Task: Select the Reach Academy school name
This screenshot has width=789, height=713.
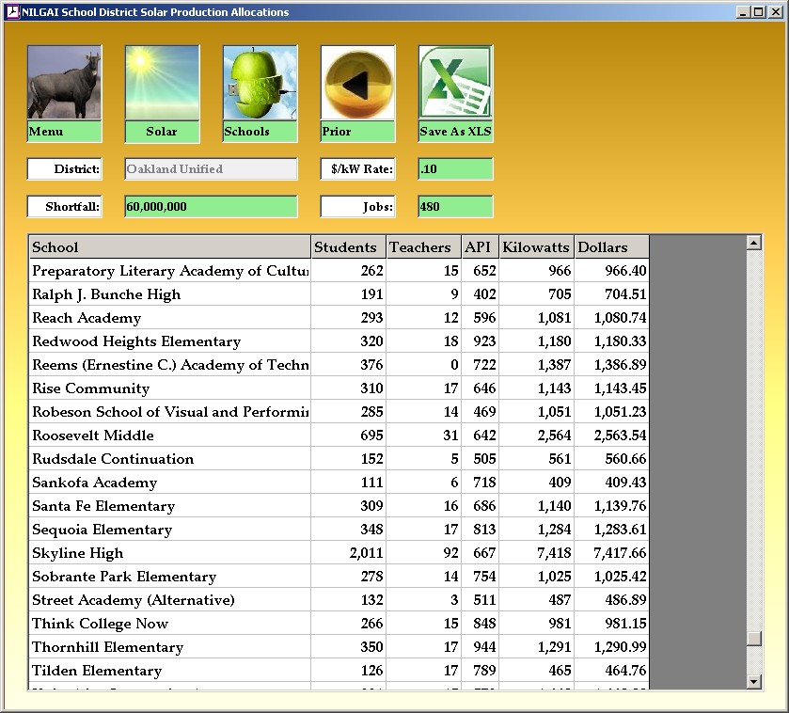Action: [x=87, y=318]
